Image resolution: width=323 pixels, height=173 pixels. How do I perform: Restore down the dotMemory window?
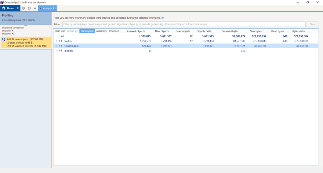click(308, 2)
